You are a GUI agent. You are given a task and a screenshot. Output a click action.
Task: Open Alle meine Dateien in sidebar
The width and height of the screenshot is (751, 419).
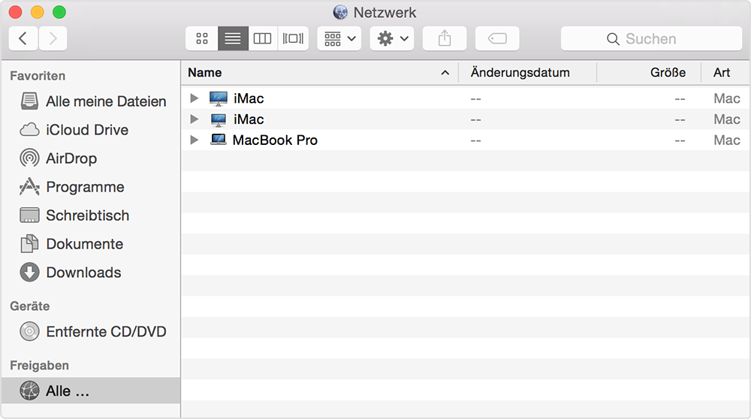tap(91, 101)
